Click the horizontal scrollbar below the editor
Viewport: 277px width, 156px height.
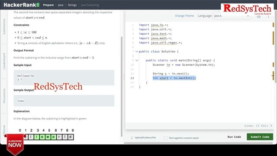[198, 143]
